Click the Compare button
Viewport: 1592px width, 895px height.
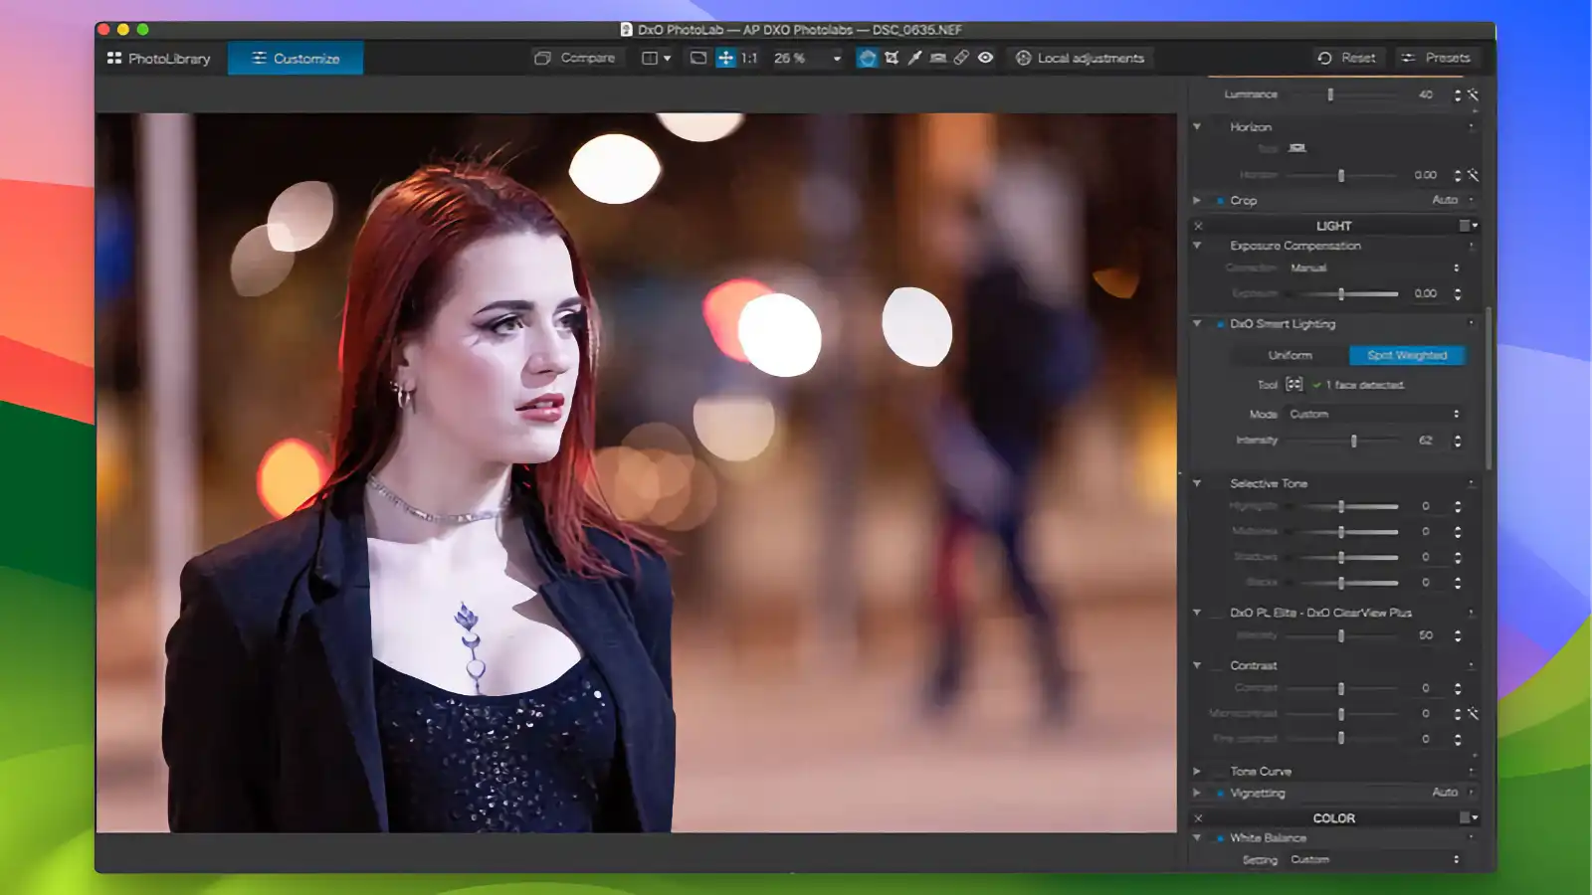click(574, 58)
